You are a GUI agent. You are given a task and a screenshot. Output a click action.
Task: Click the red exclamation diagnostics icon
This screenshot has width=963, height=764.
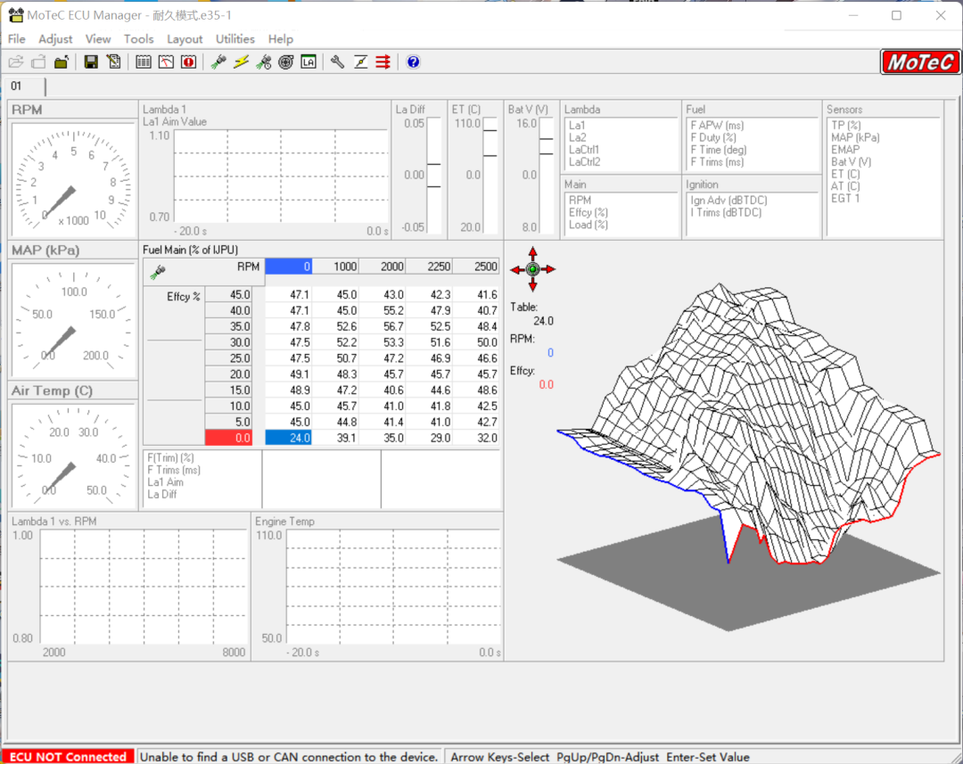coord(188,62)
